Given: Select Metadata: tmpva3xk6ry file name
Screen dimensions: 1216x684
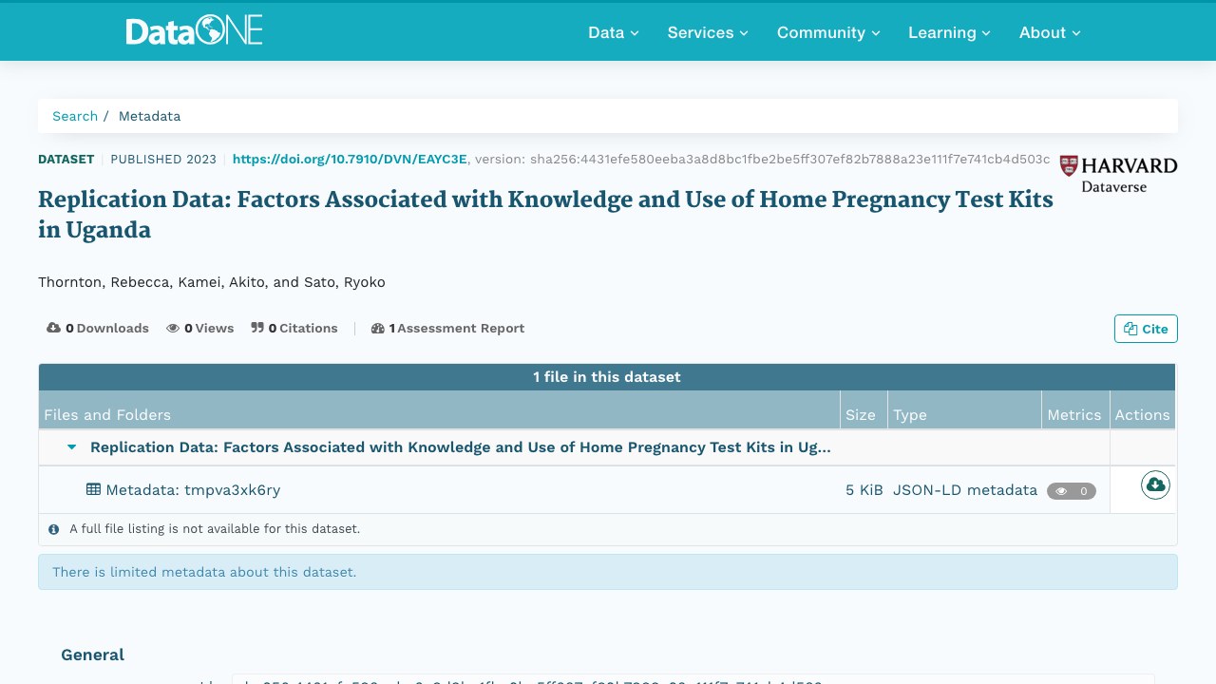Looking at the screenshot, I should point(193,490).
